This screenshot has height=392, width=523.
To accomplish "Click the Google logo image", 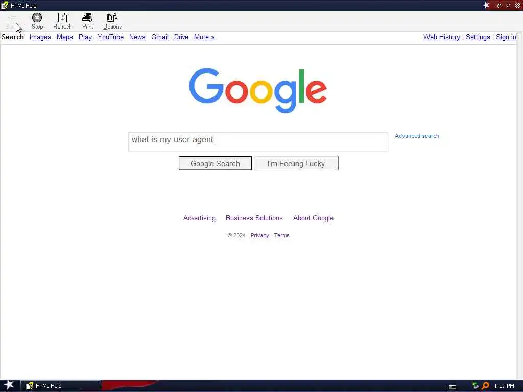I will click(258, 90).
